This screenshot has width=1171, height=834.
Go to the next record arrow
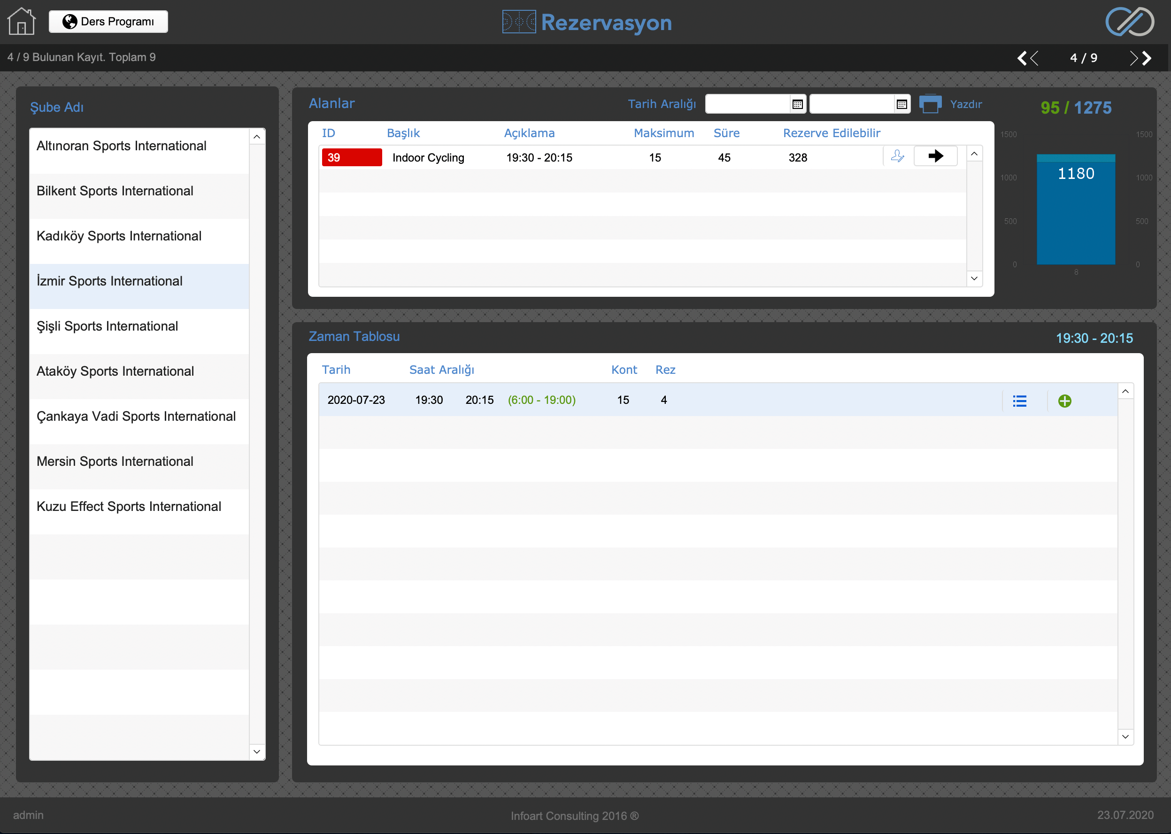(x=1133, y=58)
